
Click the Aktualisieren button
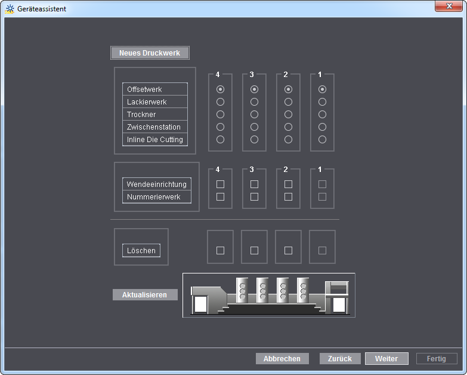tap(145, 295)
